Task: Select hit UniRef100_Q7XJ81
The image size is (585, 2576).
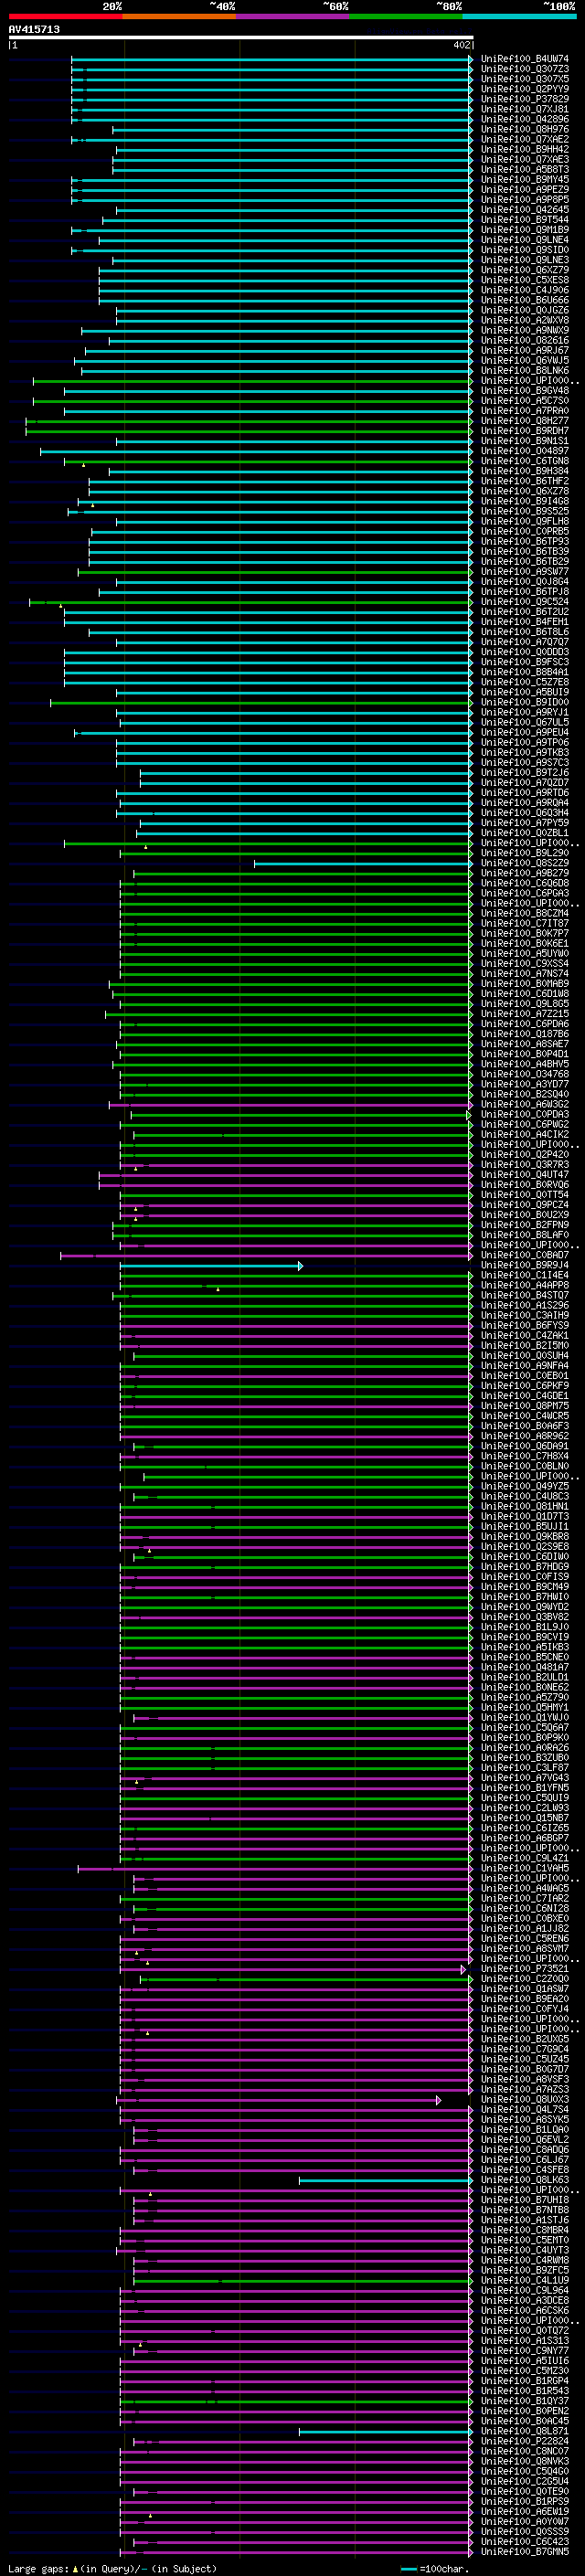Action: 525,109
